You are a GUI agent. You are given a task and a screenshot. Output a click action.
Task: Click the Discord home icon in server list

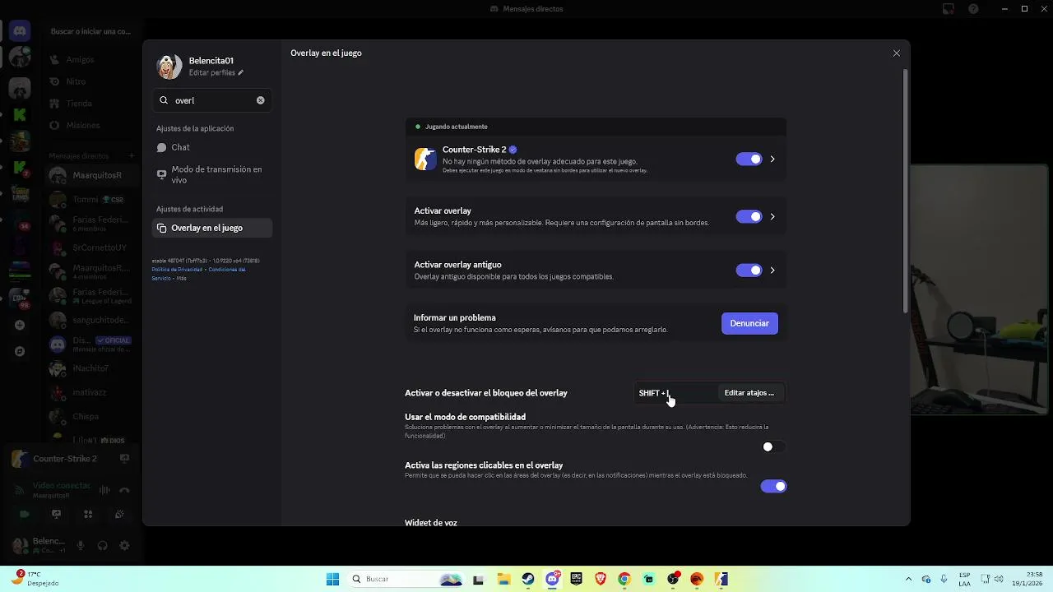pos(20,31)
